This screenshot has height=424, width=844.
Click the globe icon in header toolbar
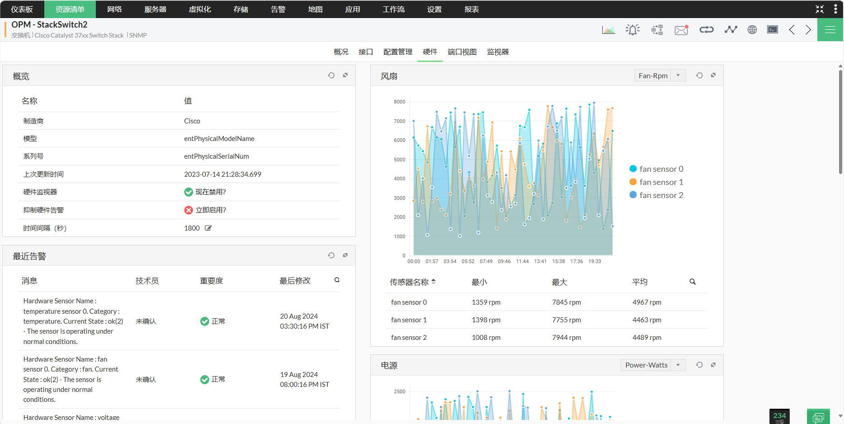coord(752,30)
